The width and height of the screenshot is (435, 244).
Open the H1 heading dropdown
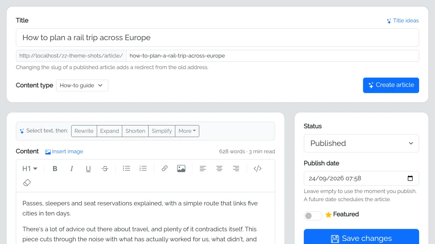point(30,168)
